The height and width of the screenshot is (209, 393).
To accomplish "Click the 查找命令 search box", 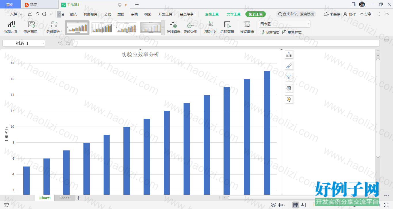I will 296,14.
